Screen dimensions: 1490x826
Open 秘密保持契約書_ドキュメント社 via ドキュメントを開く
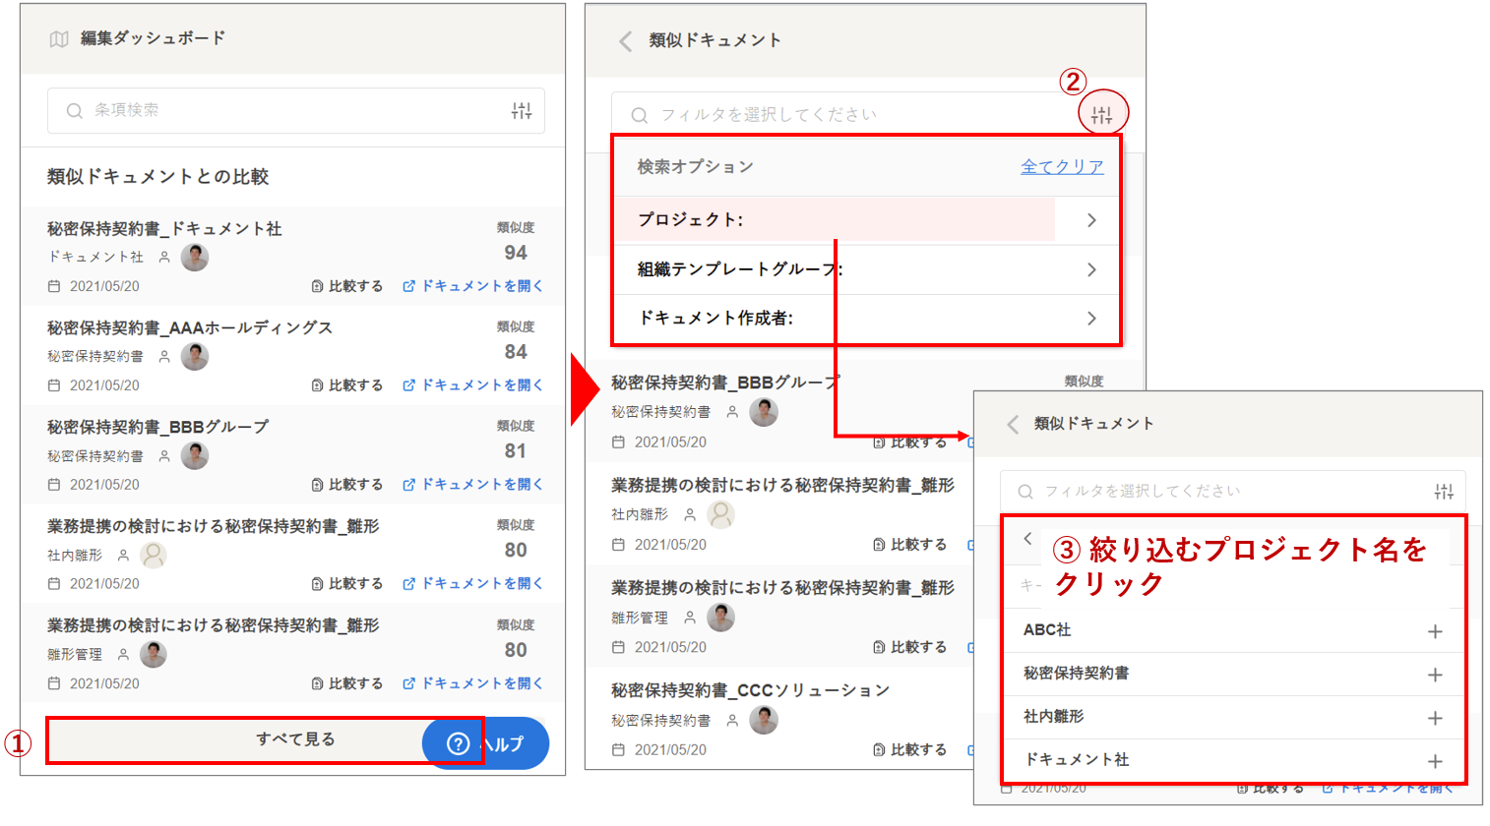click(472, 286)
